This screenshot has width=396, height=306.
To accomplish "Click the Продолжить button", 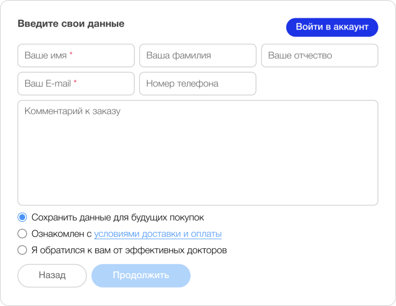I will (141, 275).
